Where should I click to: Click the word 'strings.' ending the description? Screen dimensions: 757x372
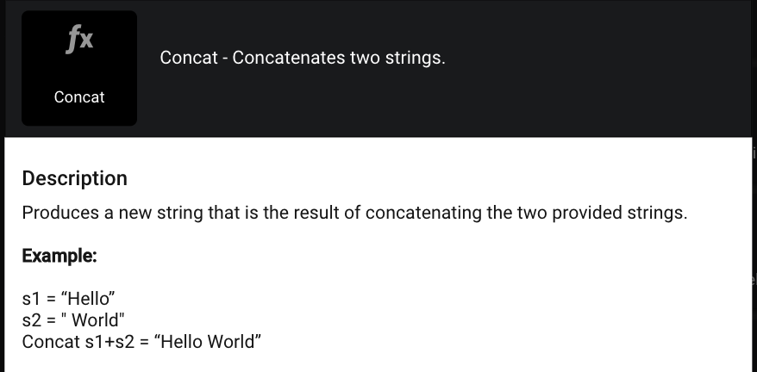click(x=660, y=213)
